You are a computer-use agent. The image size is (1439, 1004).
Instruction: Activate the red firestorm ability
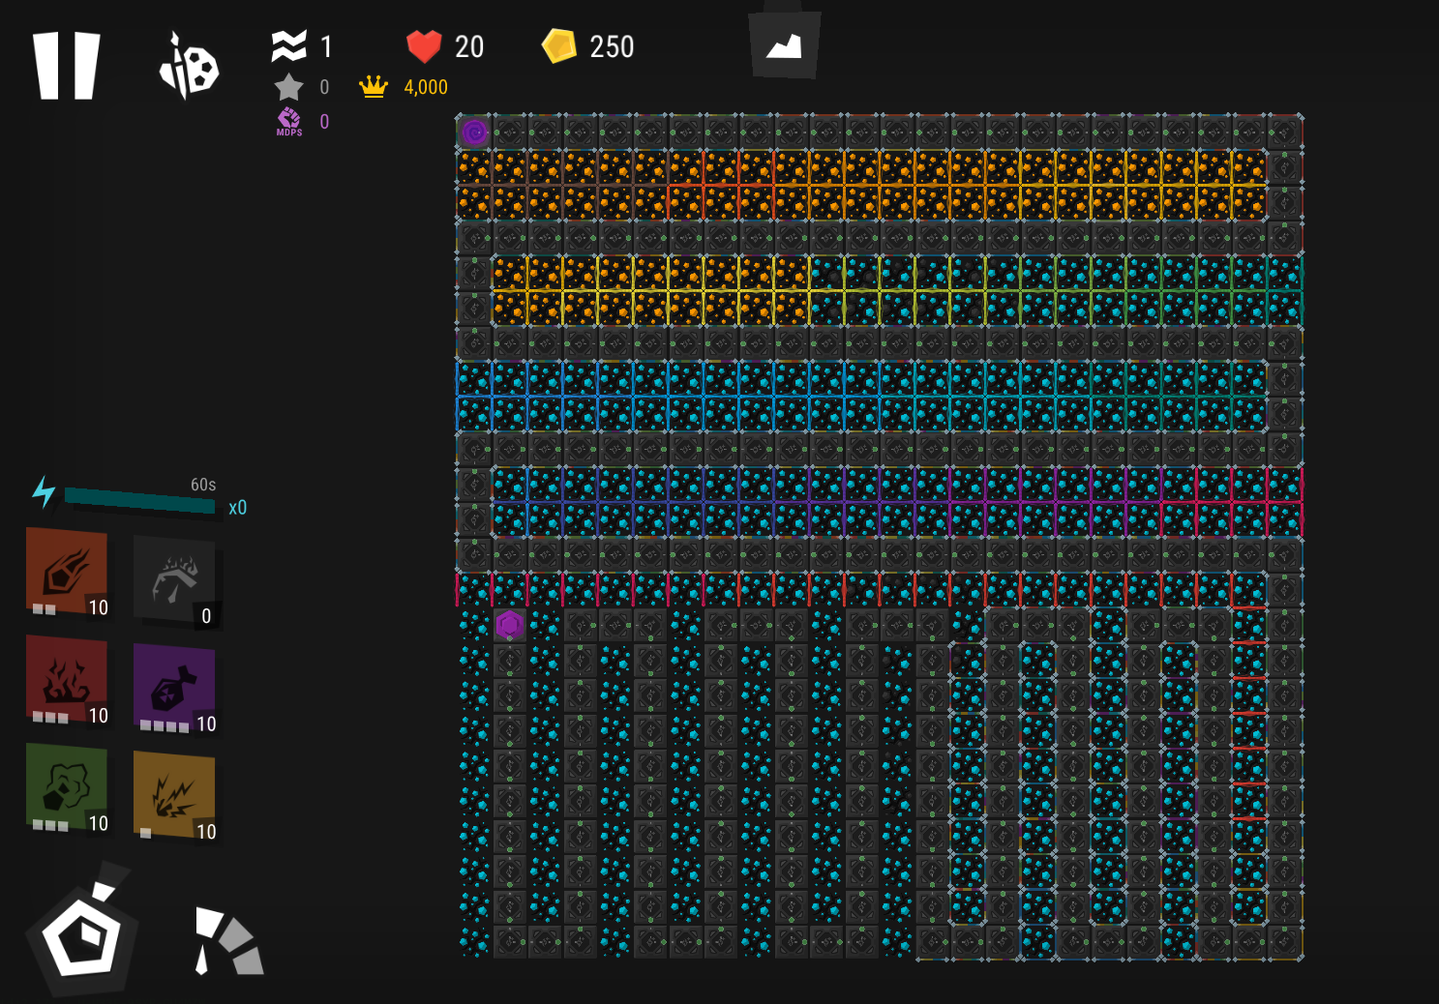[67, 680]
